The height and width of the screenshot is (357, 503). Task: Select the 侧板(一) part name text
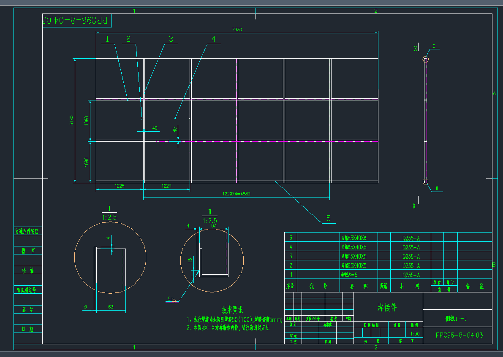456,319
